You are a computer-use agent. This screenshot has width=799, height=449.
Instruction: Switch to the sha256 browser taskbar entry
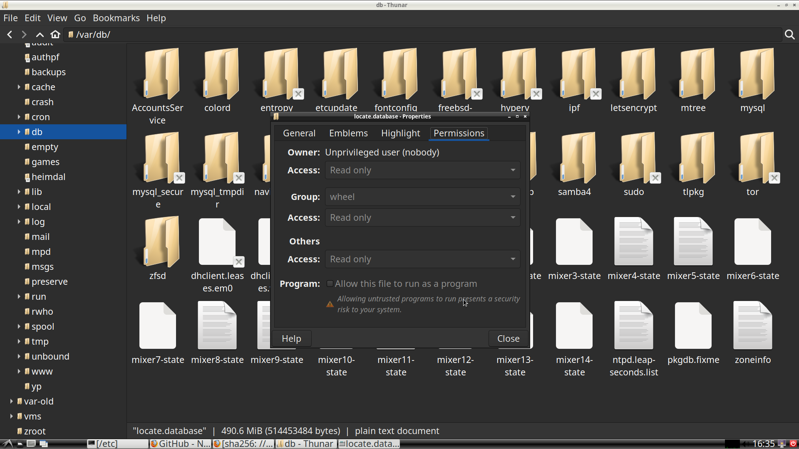click(x=243, y=444)
